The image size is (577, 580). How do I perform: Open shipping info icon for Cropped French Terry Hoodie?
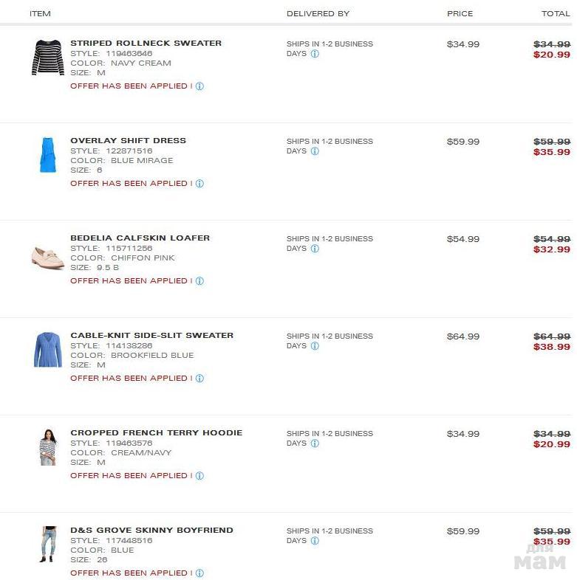pos(315,443)
